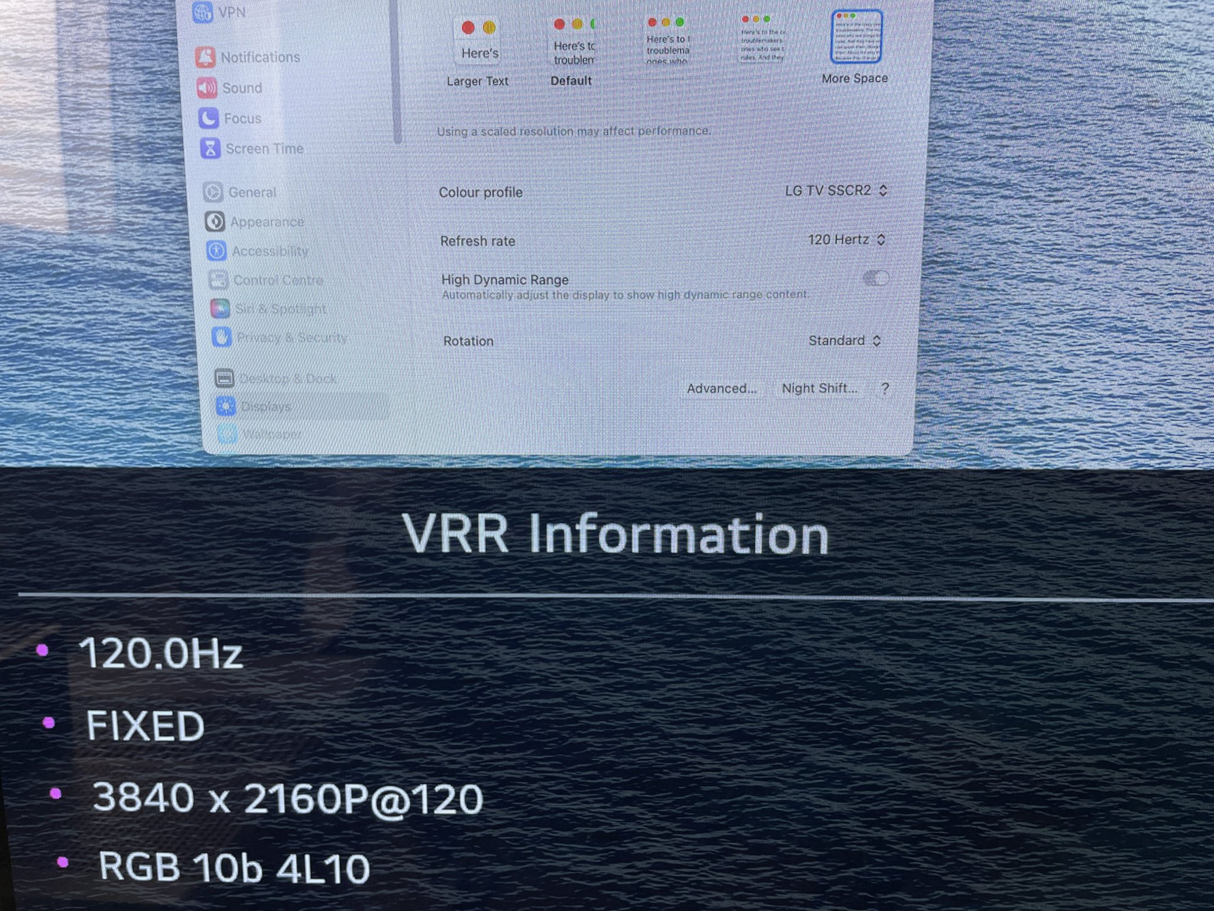Select the Focus moon icon
Screen dimensions: 1214x911
point(208,118)
